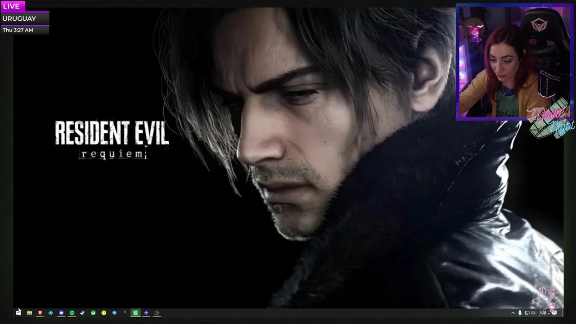The image size is (576, 324).
Task: Open the taskbar clock and calendar
Action: point(543,313)
